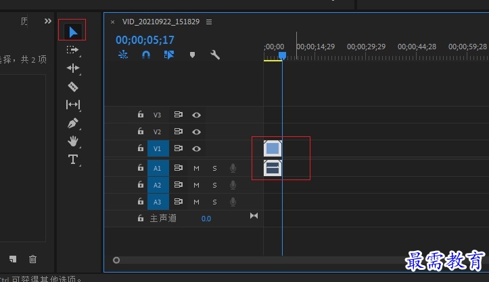
Task: Target the V3 track header
Action: pos(157,115)
